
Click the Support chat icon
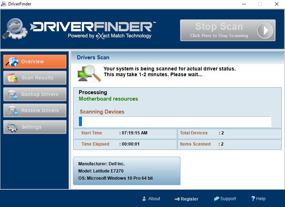216,199
